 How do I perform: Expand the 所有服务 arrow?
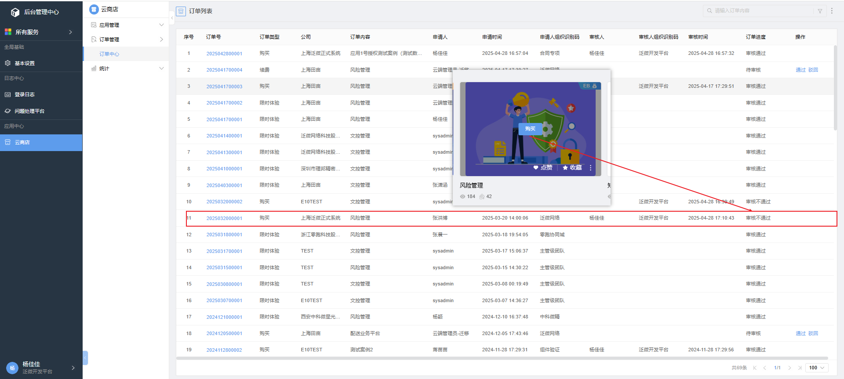pos(70,32)
